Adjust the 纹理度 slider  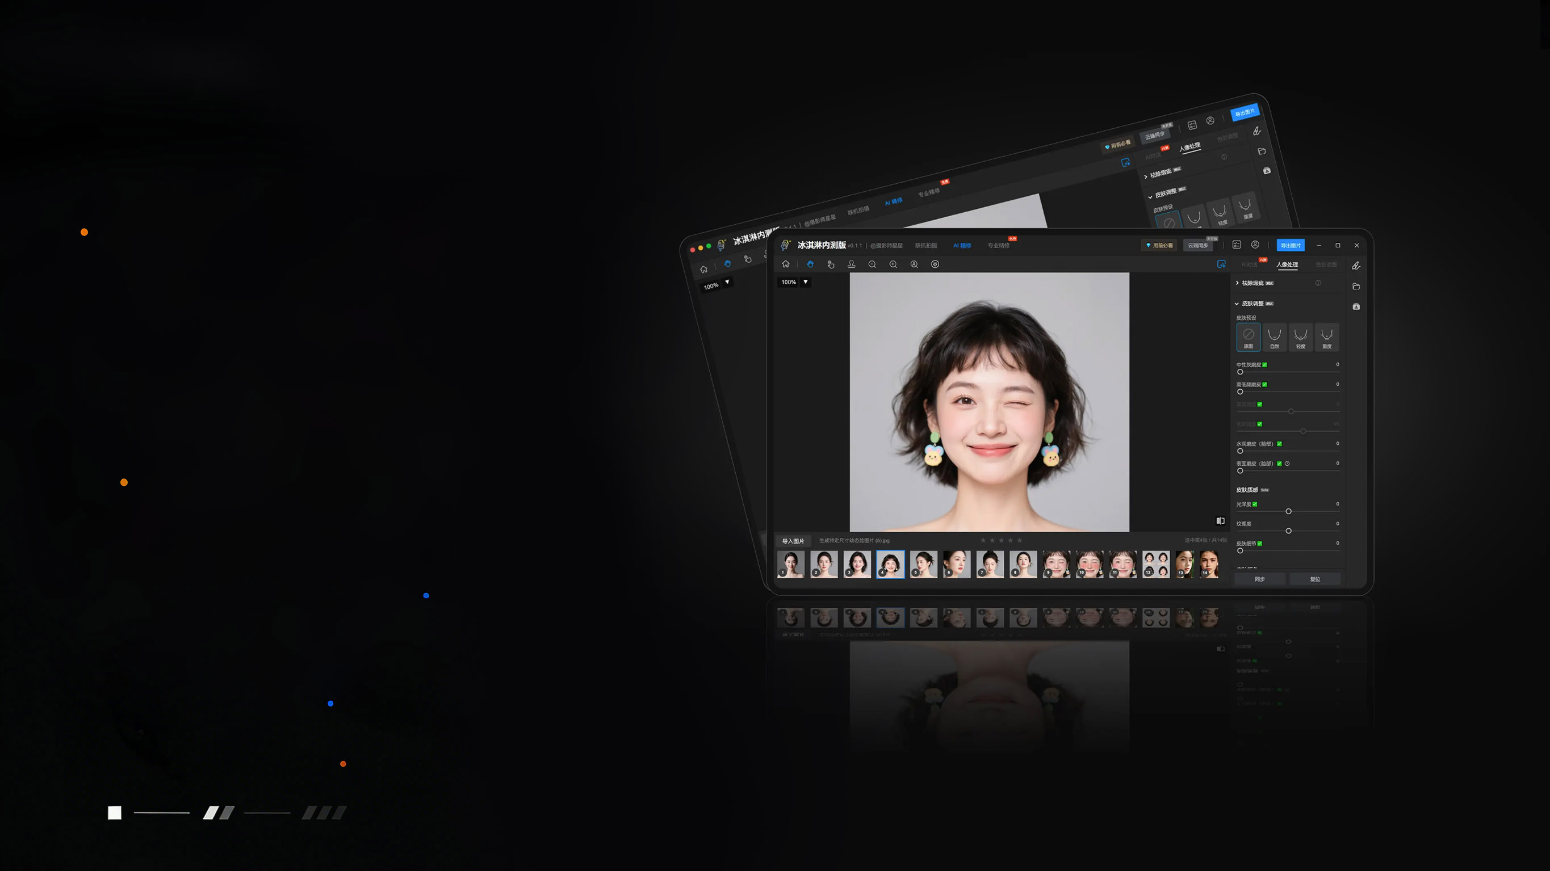tap(1288, 531)
